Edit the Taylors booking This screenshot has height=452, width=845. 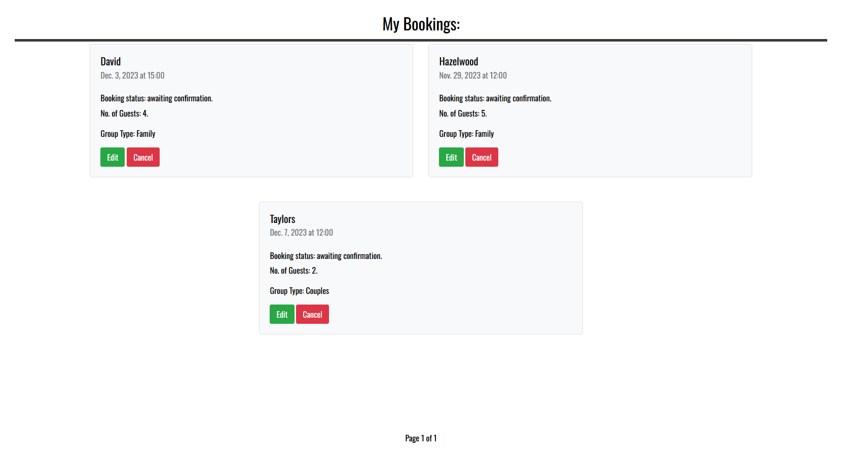point(282,314)
